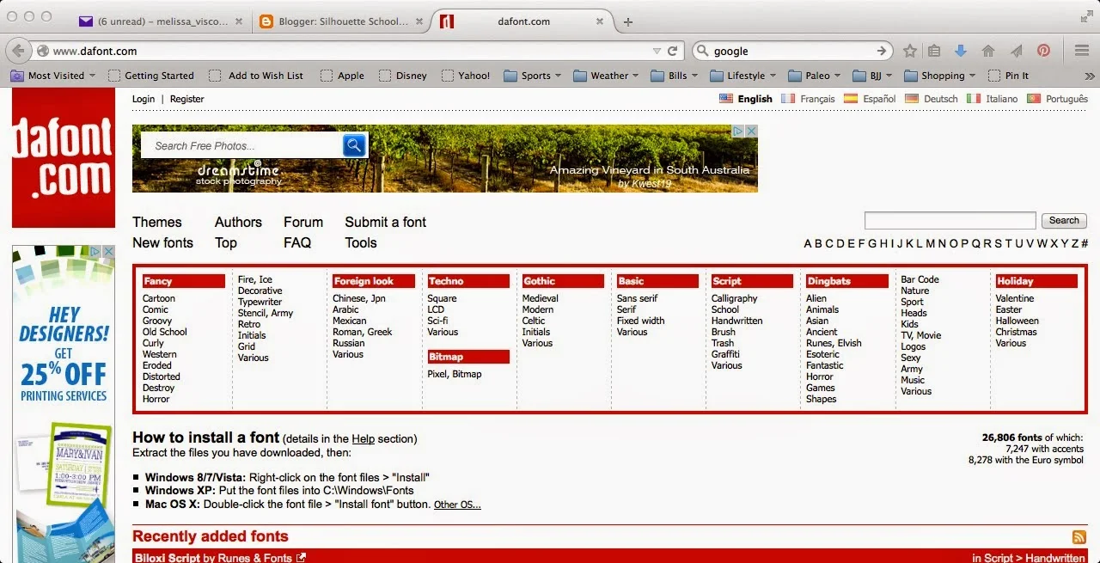This screenshot has width=1100, height=563.
Task: Expand the Lifestyle bookmarks folder
Action: tap(742, 76)
